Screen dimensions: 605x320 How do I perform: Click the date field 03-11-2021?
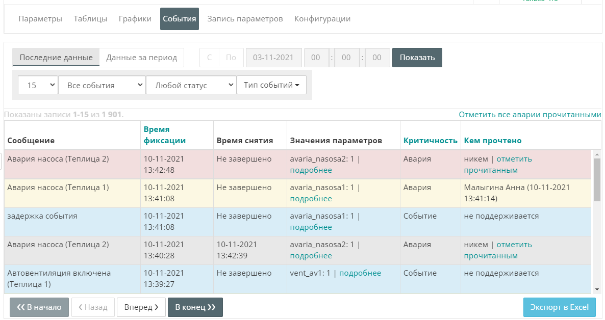[273, 58]
